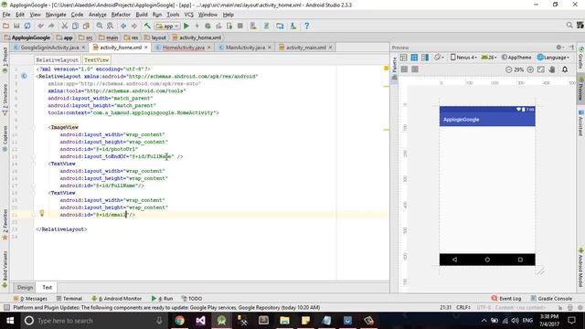Toggle Design plus Blueprint view in preview
585x329 pixels.
425,57
